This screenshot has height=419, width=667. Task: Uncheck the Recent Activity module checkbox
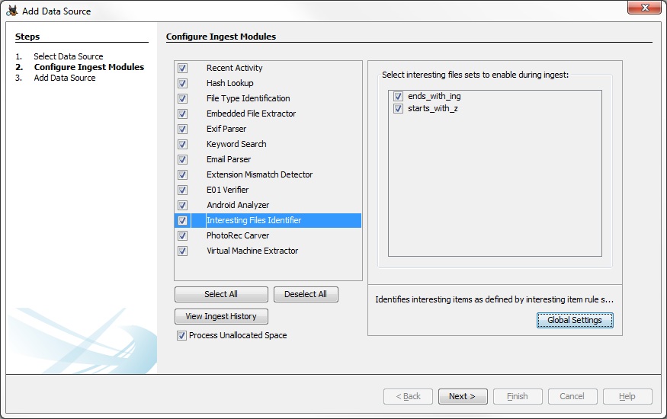pos(183,69)
